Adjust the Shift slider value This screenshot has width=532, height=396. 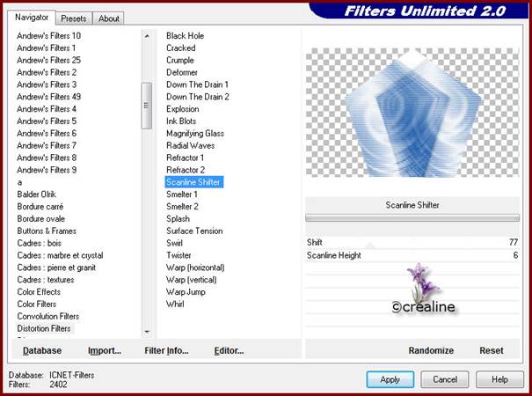[x=412, y=242]
